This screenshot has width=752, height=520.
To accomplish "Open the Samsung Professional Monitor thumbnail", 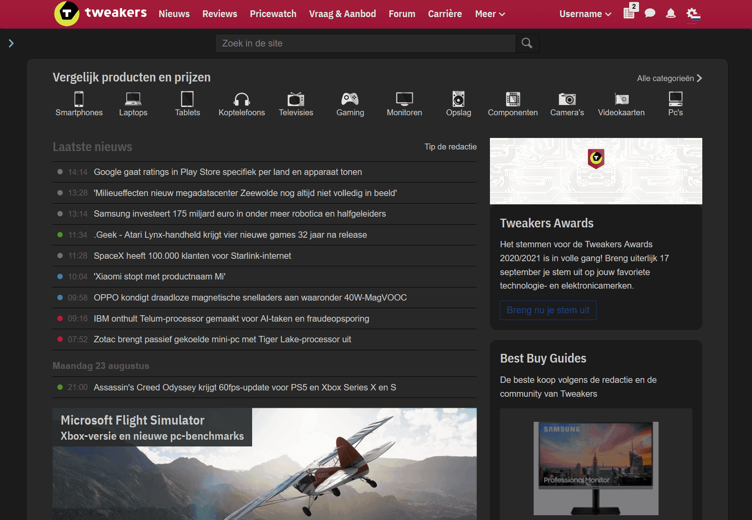I will (x=596, y=468).
